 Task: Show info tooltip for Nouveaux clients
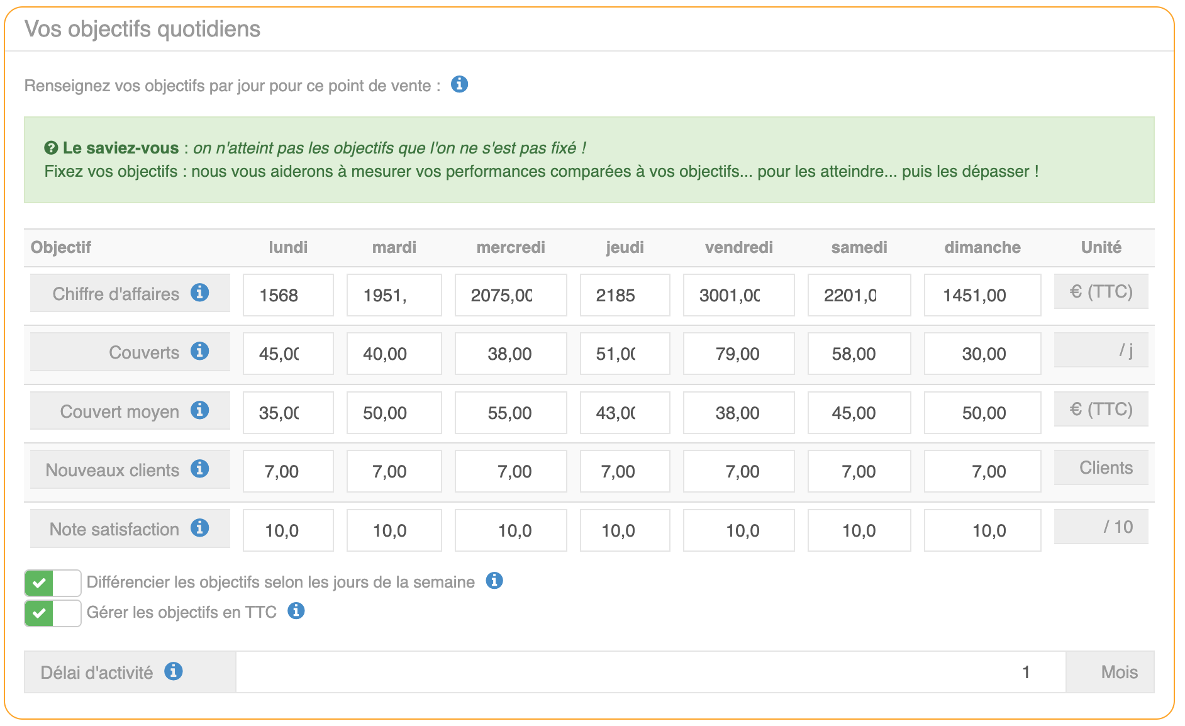pos(199,469)
